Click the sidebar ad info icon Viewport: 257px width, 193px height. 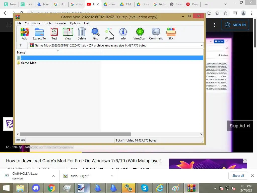(245, 161)
